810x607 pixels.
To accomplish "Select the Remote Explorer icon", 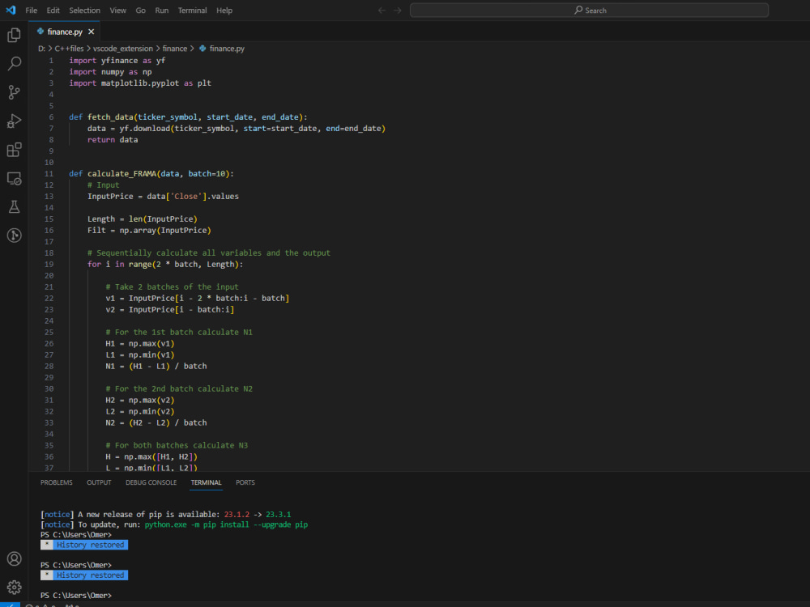I will pyautogui.click(x=13, y=178).
